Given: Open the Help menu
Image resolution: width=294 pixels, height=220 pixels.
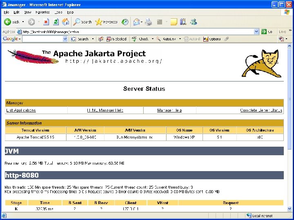Looking at the screenshot, I should [70, 12].
